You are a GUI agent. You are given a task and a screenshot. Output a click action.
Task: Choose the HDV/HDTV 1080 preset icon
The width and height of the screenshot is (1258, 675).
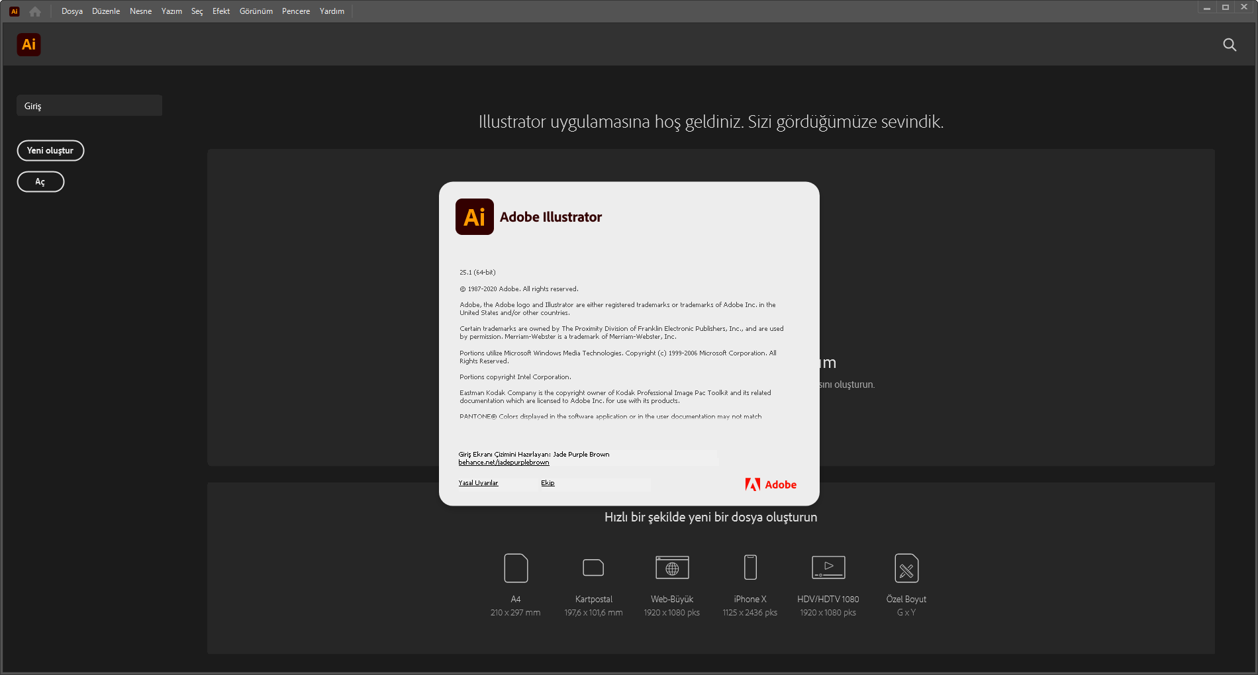[x=828, y=568]
